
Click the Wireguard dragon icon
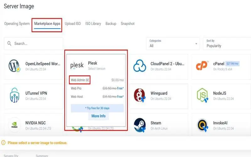point(139,95)
